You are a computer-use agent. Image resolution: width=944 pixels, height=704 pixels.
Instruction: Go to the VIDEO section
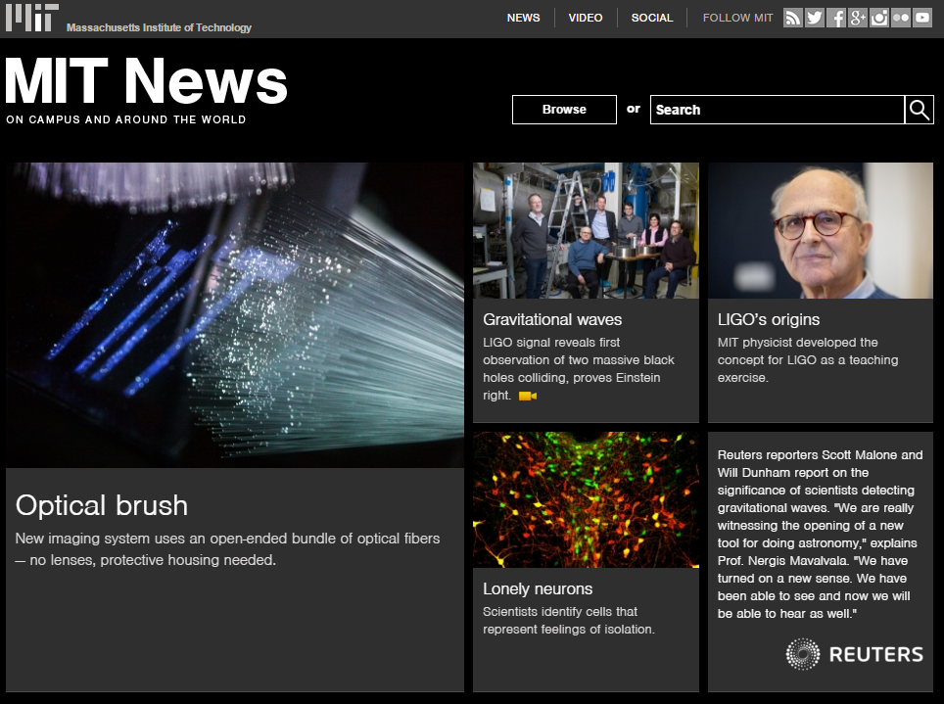(x=586, y=18)
